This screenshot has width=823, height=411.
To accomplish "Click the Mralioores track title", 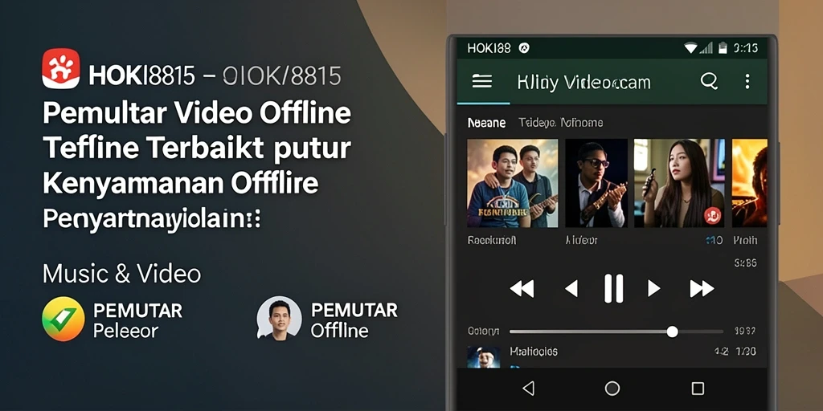I will click(534, 352).
